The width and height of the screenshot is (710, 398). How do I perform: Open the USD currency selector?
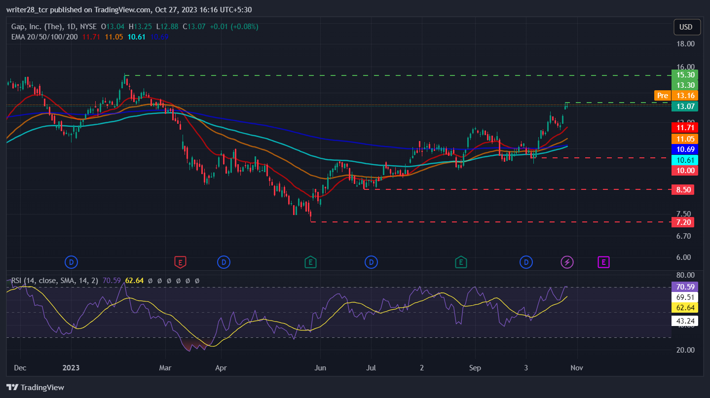(x=687, y=27)
